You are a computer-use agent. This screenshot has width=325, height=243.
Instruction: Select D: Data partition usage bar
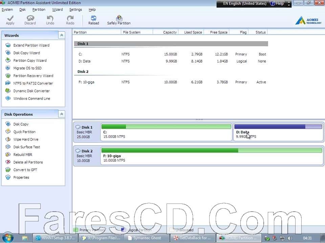278,127
